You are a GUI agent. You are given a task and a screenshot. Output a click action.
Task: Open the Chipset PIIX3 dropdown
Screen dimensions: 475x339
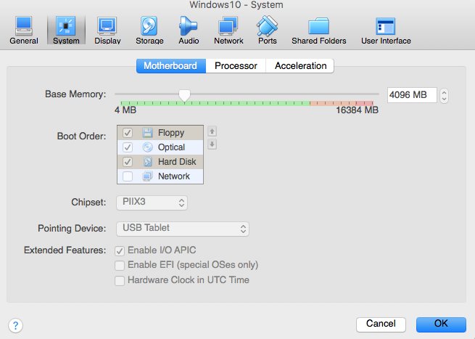[x=152, y=203]
